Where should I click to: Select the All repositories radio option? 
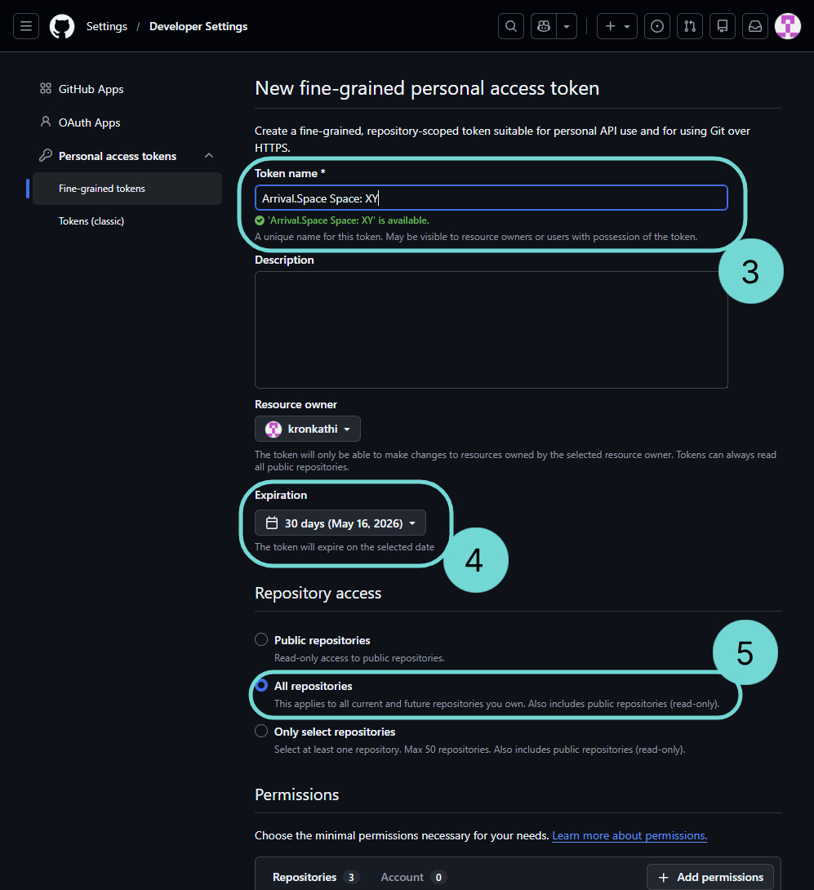261,686
